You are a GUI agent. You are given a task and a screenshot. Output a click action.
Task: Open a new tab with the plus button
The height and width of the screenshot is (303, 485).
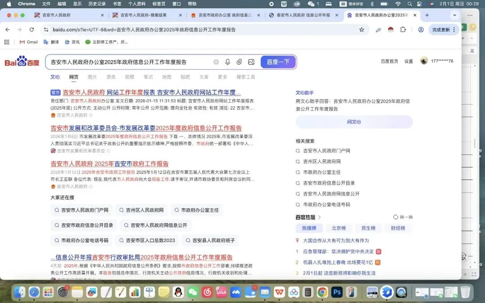click(427, 15)
